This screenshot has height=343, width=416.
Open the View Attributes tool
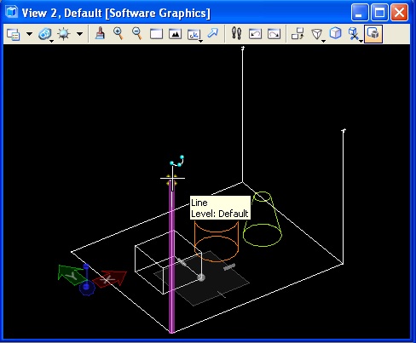(13, 34)
